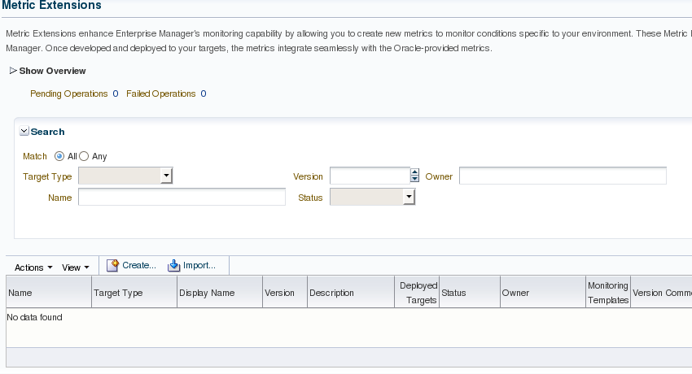Screen dimensions: 692x374
Task: Expand the Show Overview triangle
Action: point(13,71)
